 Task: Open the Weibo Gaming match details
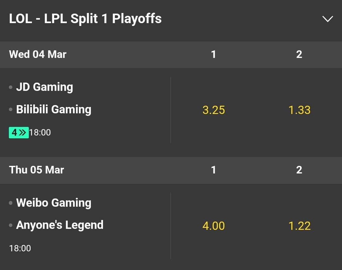click(x=54, y=203)
